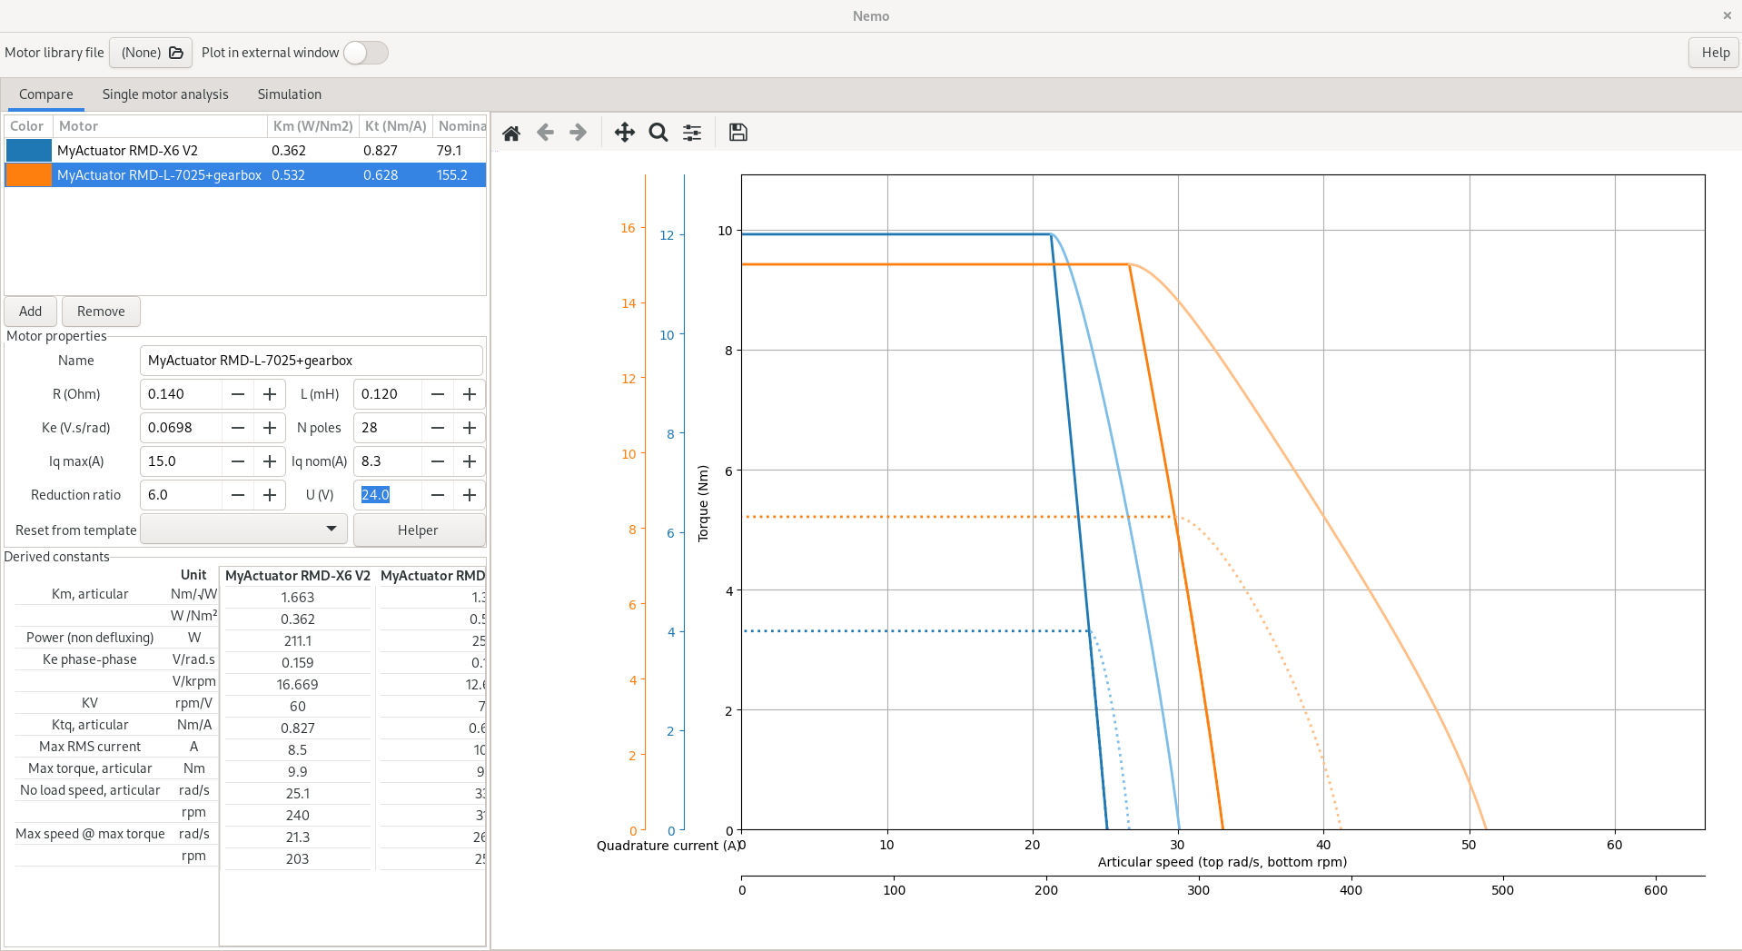Open the Simulation tab

point(289,94)
